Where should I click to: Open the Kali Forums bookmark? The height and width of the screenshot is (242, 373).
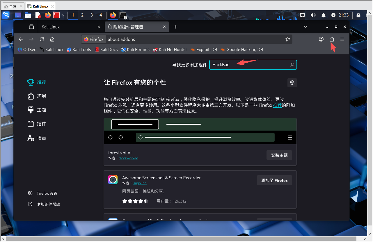[135, 50]
